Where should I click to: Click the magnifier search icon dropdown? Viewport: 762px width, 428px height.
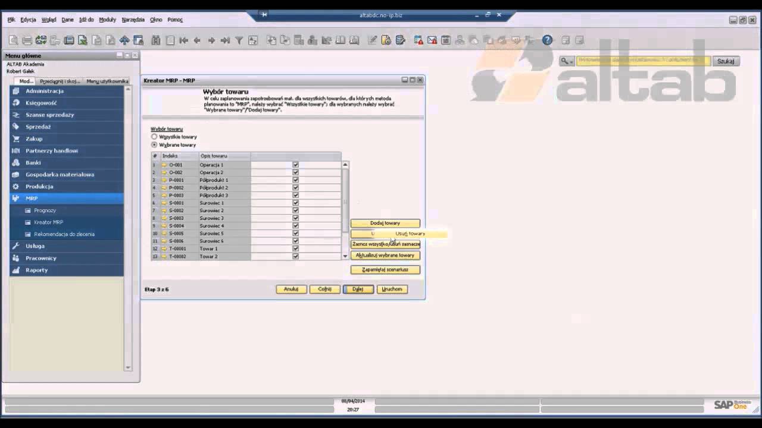tap(567, 61)
